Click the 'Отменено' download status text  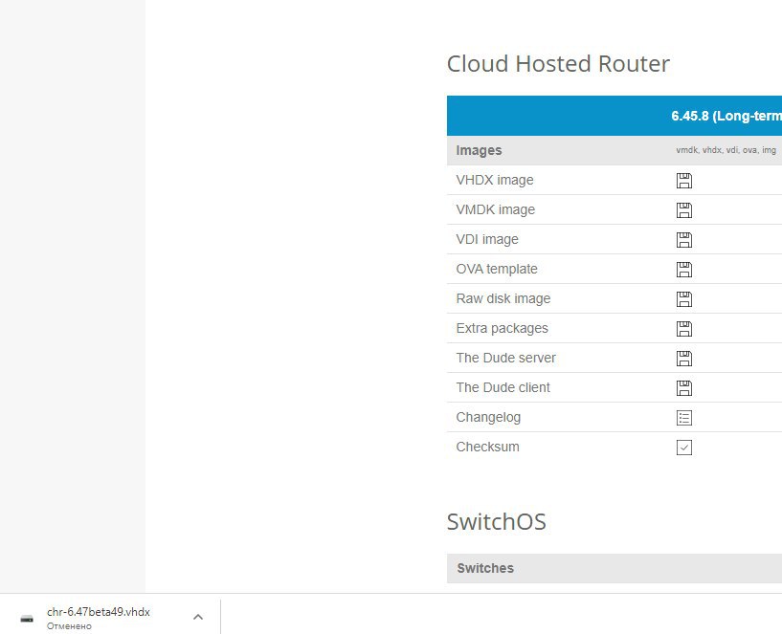tap(69, 626)
